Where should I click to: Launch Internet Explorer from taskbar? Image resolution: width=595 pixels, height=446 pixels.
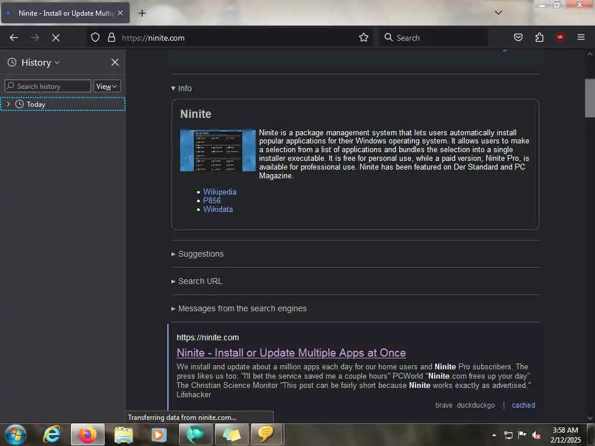52,434
